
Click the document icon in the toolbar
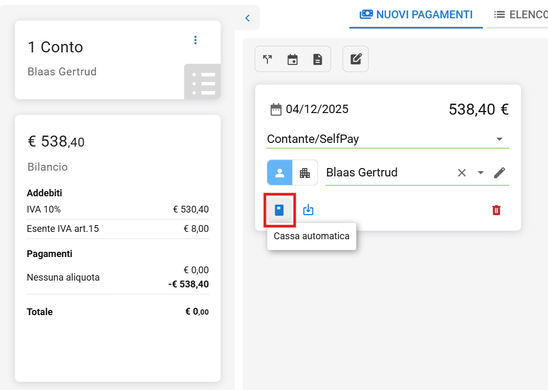(318, 59)
